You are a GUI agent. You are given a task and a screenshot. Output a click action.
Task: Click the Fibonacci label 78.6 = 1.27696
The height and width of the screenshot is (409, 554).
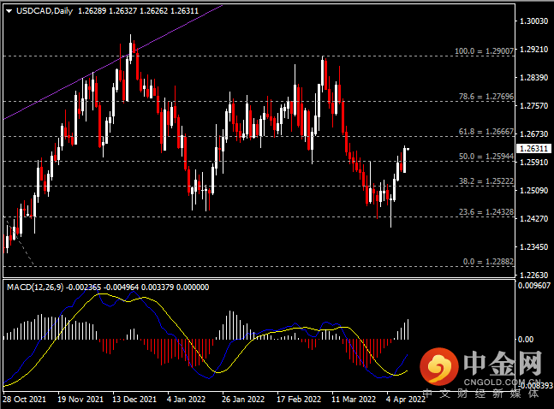click(x=486, y=97)
